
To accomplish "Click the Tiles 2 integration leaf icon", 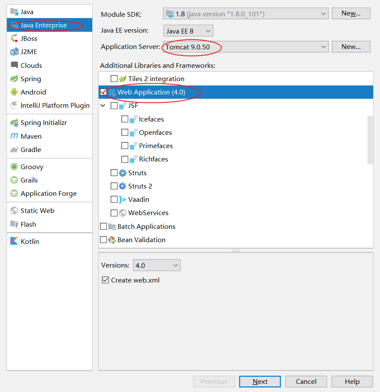I will (x=123, y=79).
